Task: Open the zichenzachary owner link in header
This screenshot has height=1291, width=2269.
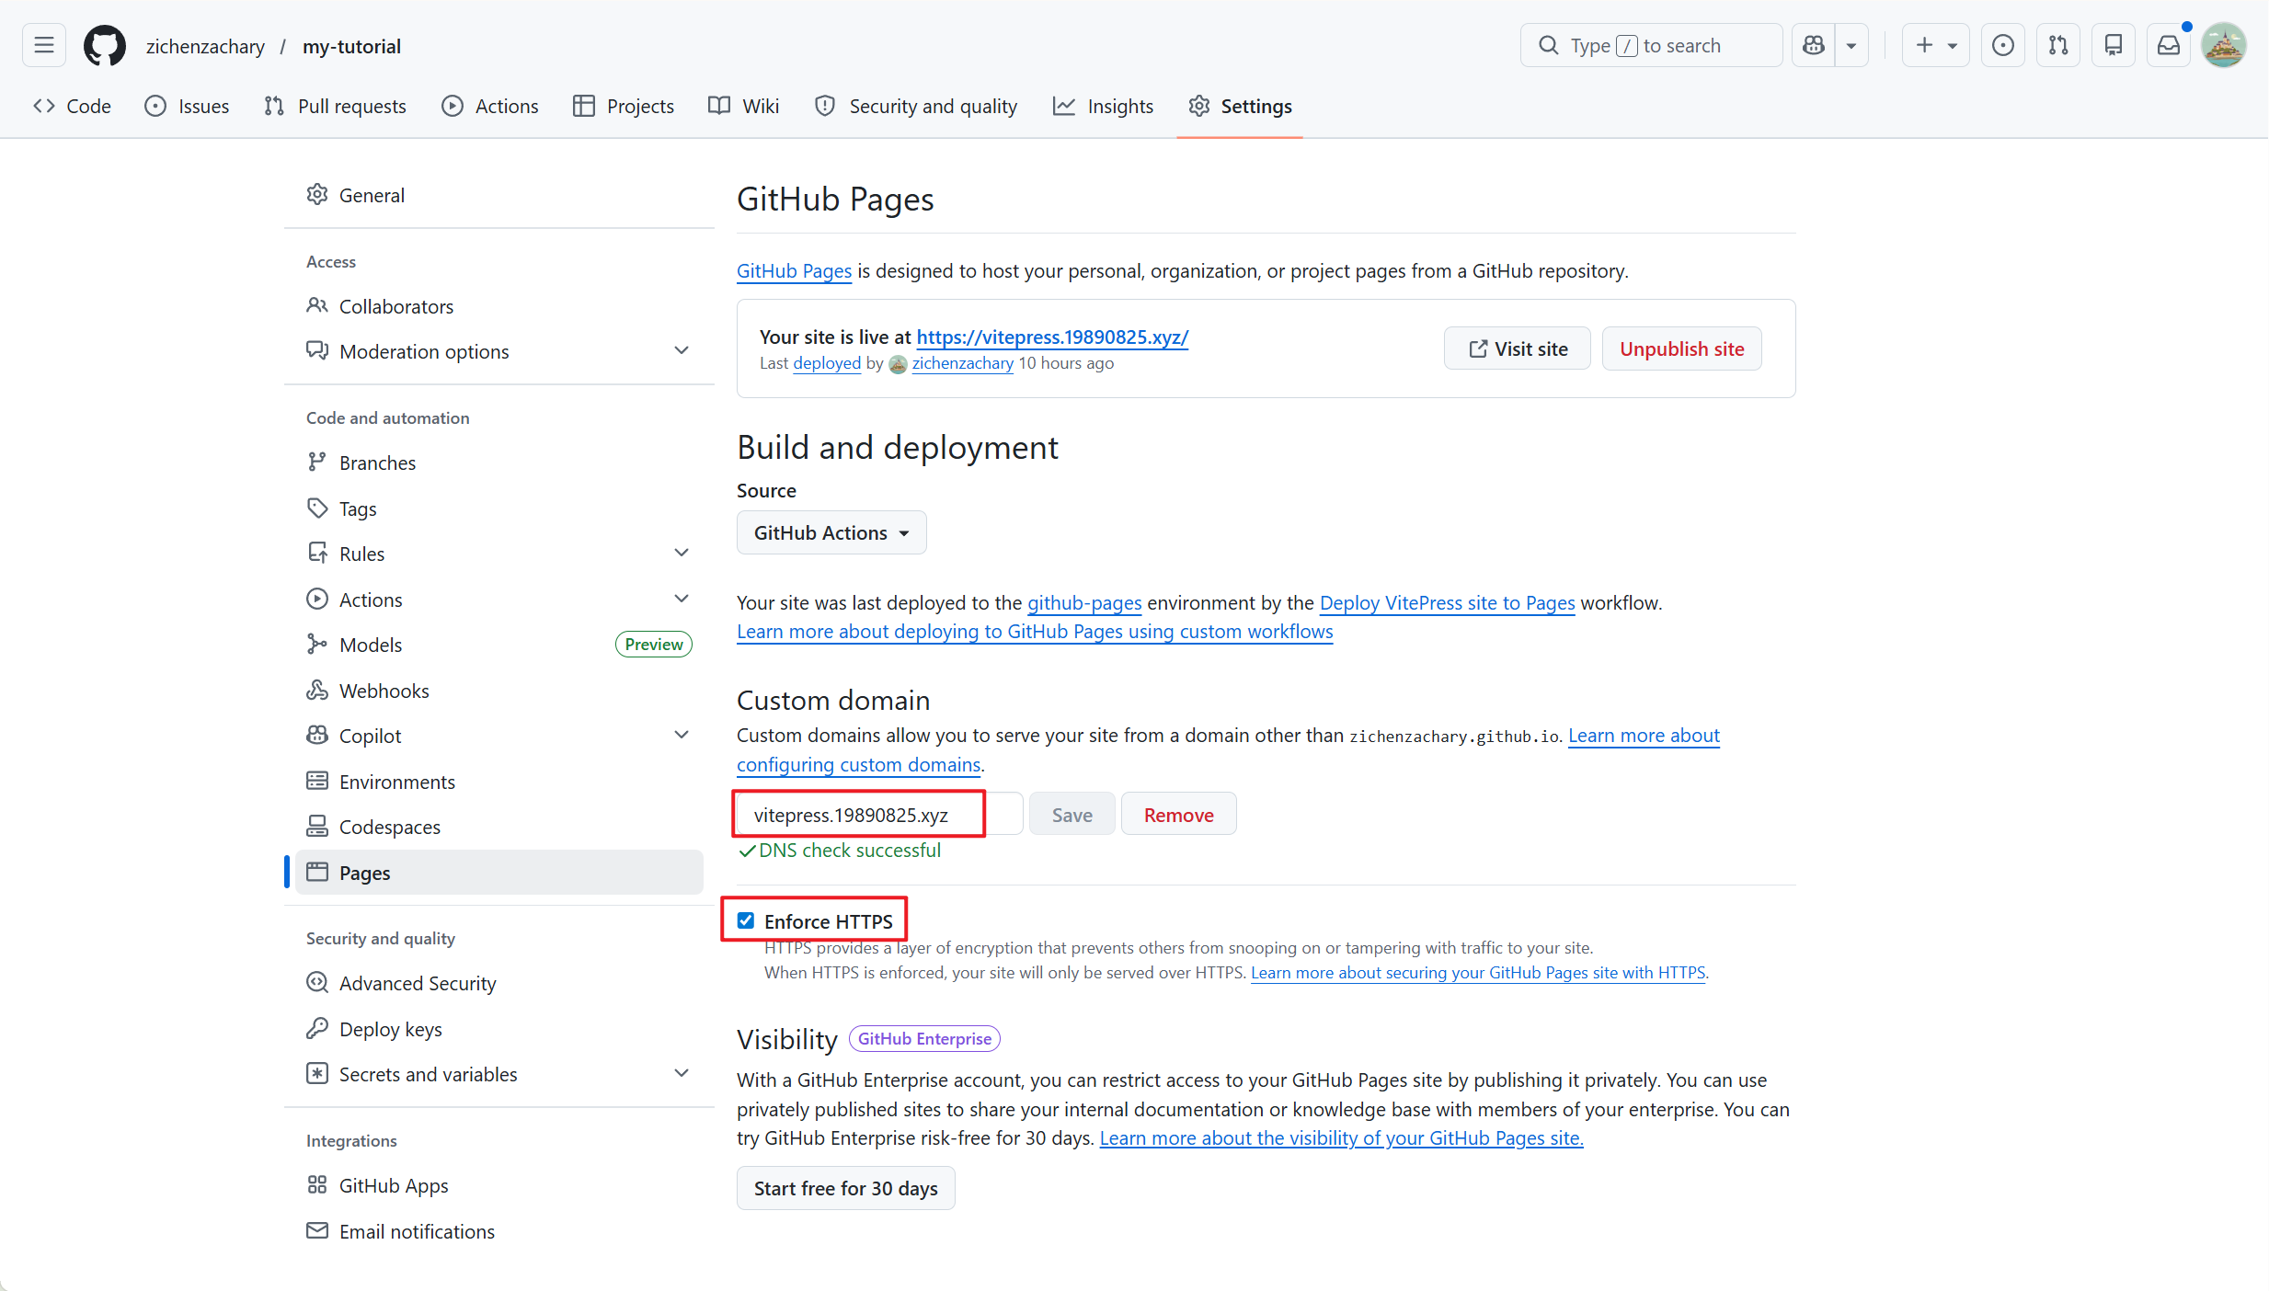Action: [205, 46]
